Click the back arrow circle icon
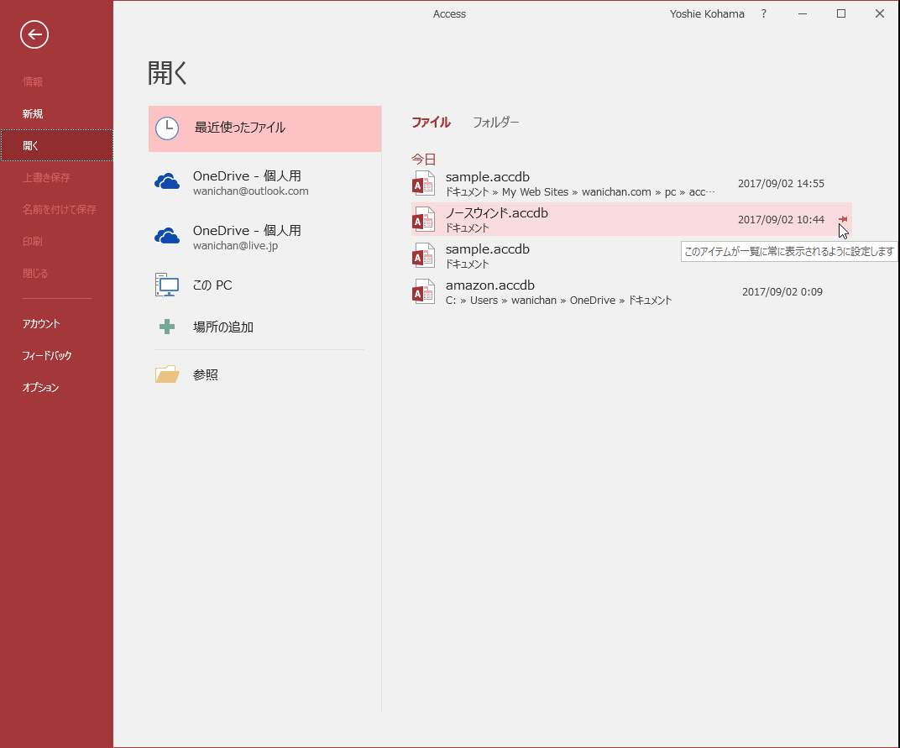Viewport: 900px width, 748px height. click(34, 34)
